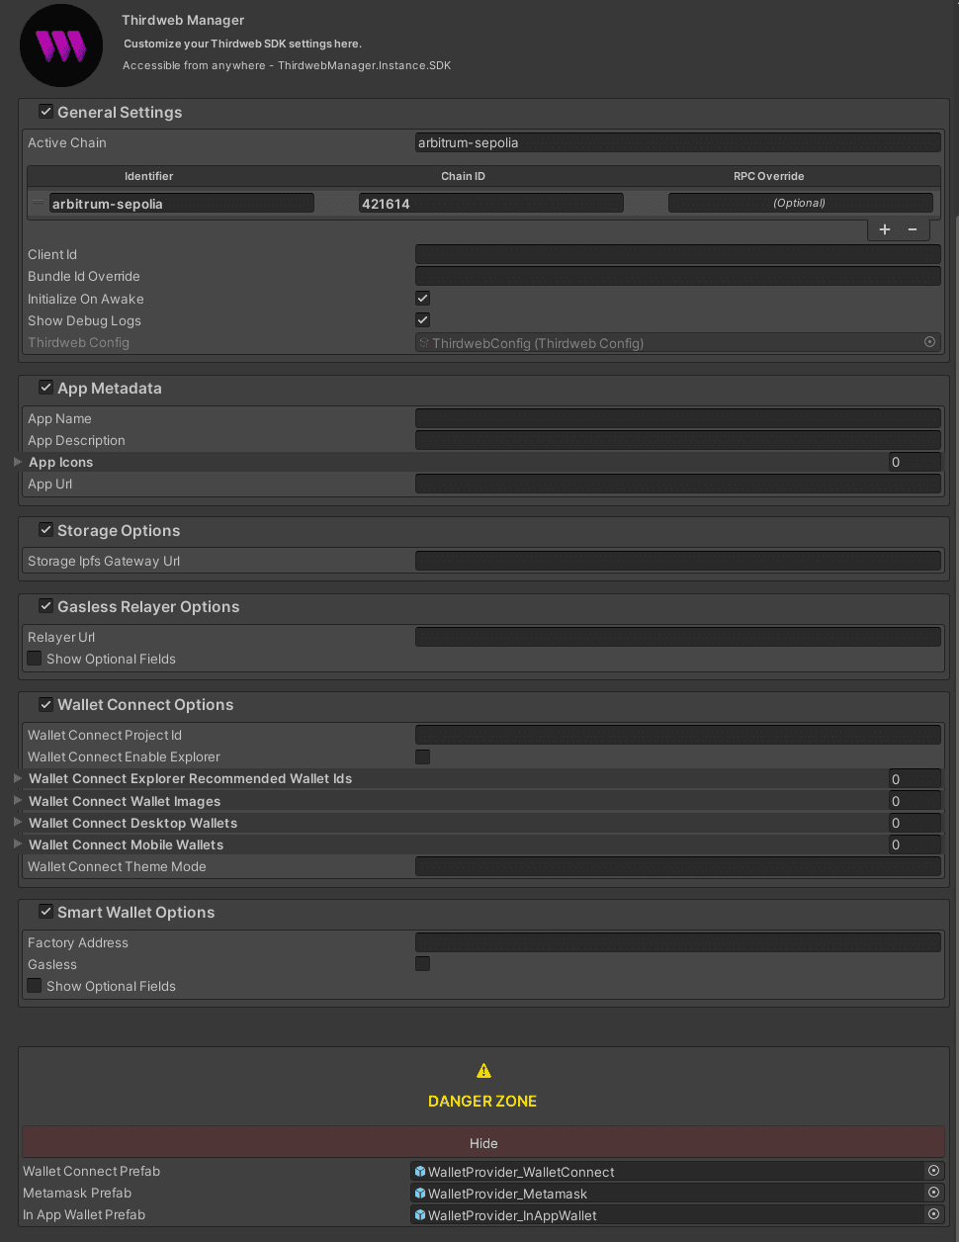Focus the Client Id input field
This screenshot has height=1242, width=959.
coord(678,254)
